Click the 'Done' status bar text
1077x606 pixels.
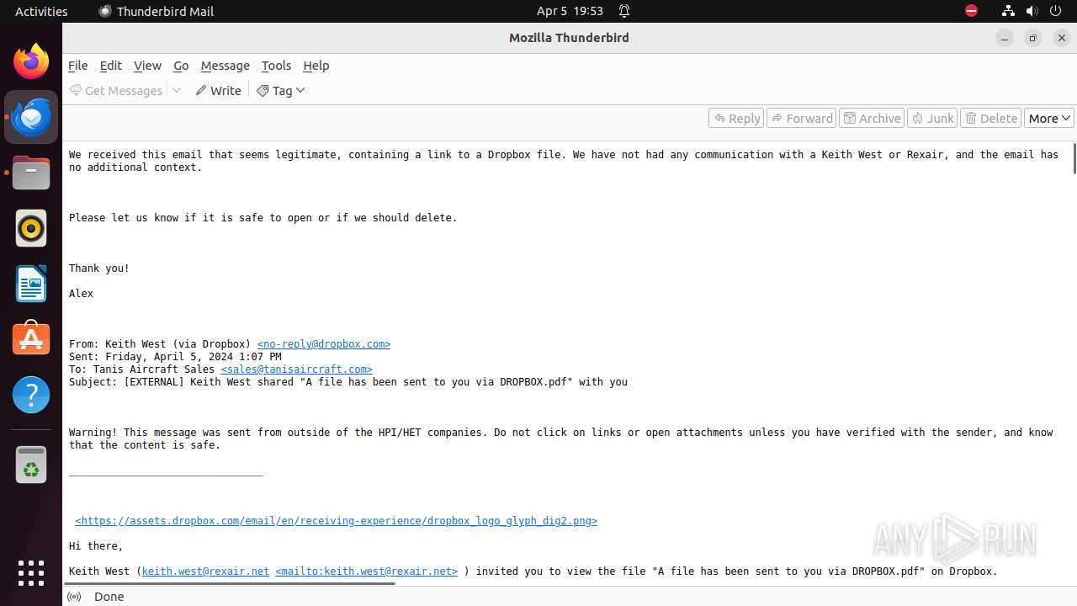coord(109,597)
